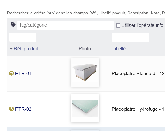Open the PTR-01 plasterboard pallet photo
Image resolution: width=165 pixels, height=131 pixels.
(85, 73)
